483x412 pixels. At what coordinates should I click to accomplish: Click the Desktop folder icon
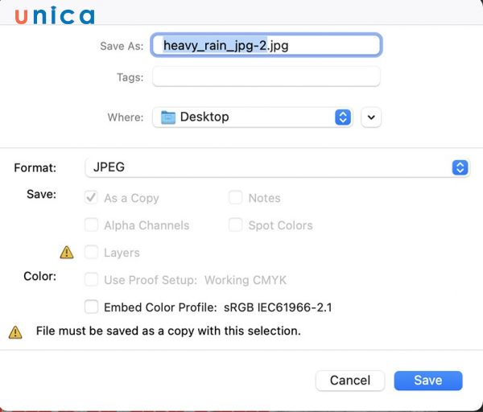pos(167,117)
